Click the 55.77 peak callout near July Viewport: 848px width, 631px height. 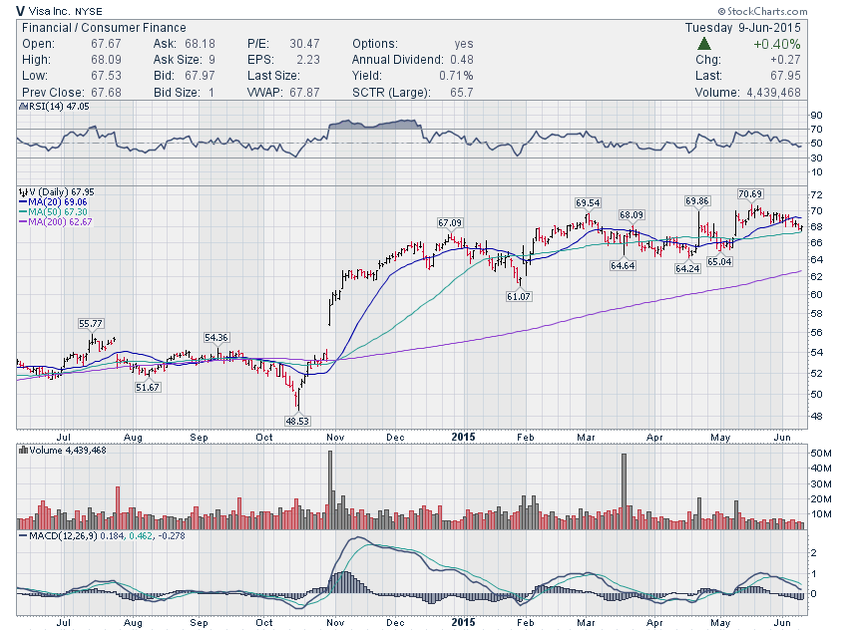(x=91, y=324)
